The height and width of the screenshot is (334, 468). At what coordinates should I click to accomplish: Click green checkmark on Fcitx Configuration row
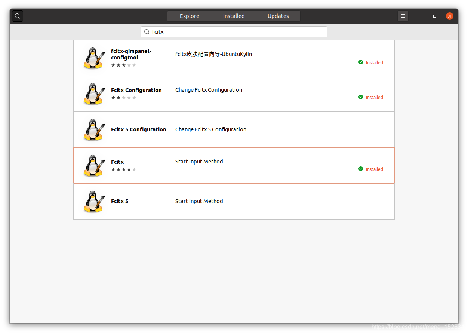pos(361,97)
